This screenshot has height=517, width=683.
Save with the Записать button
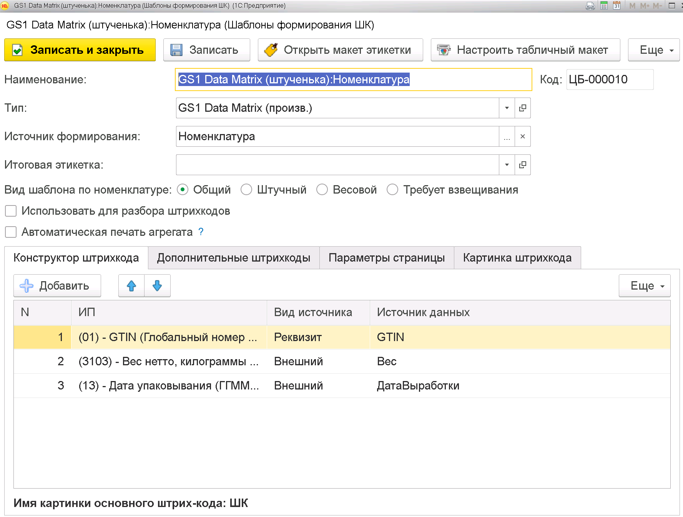[x=207, y=50]
